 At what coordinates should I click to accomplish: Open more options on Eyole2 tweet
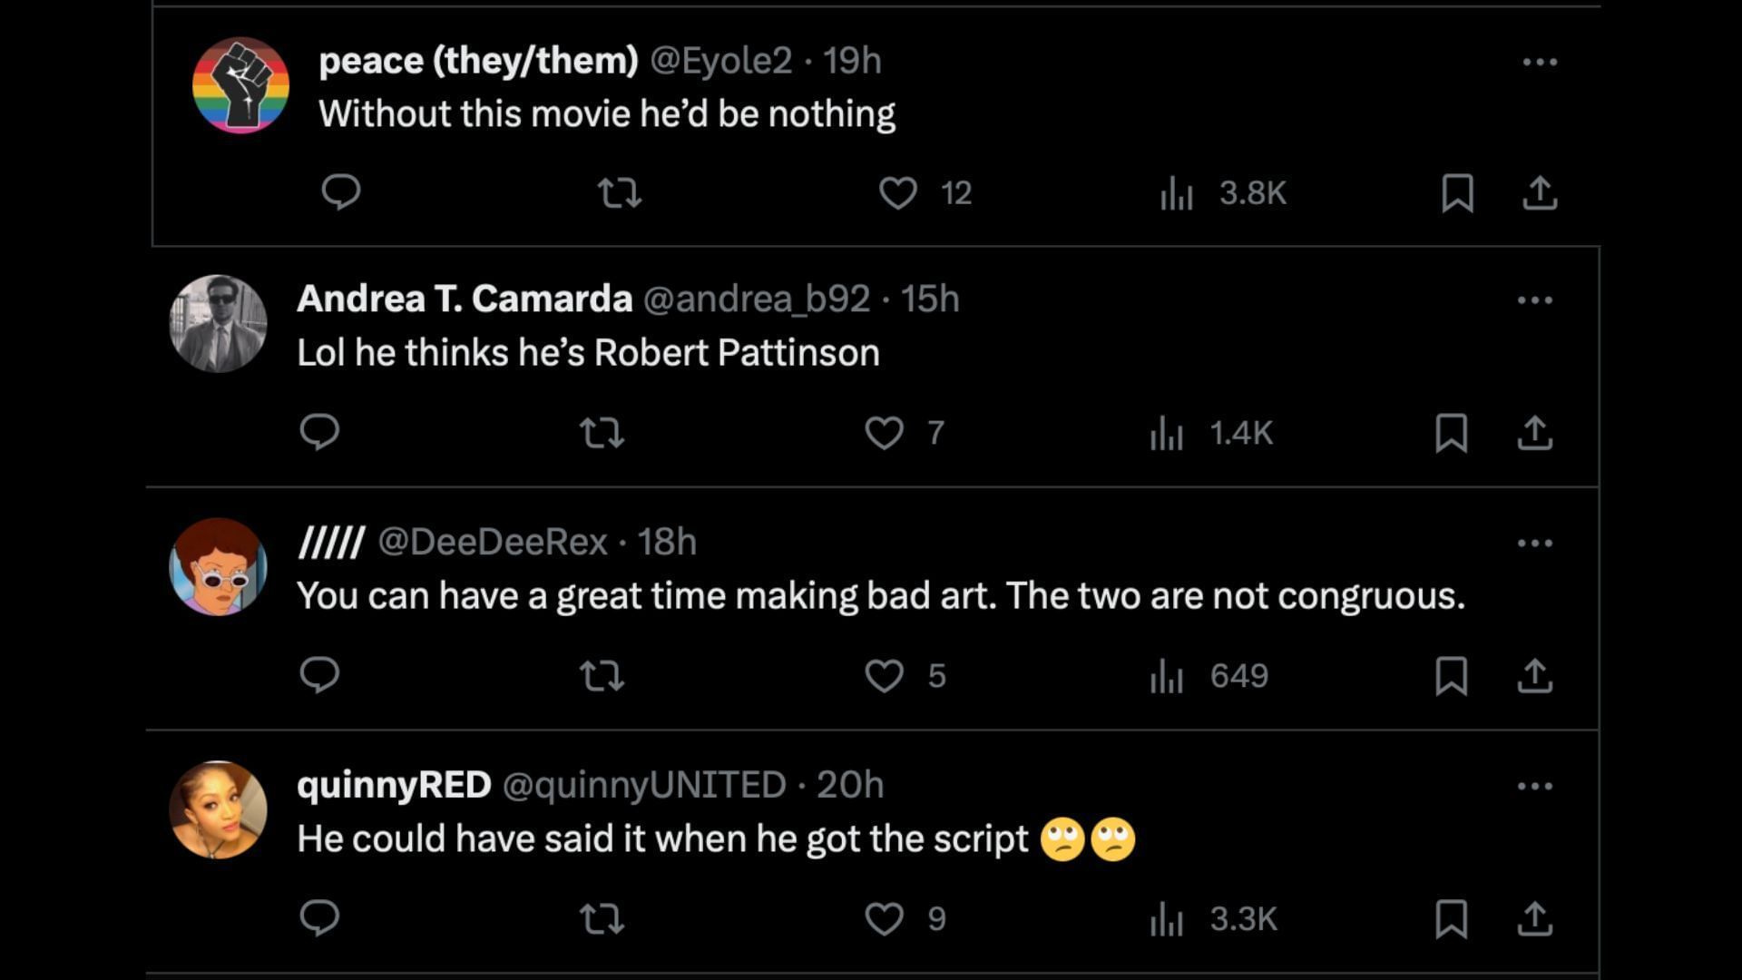[1540, 62]
